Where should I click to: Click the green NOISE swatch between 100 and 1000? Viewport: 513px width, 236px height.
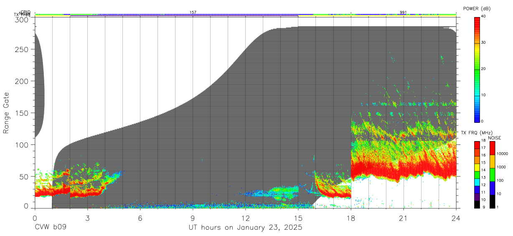point(492,175)
